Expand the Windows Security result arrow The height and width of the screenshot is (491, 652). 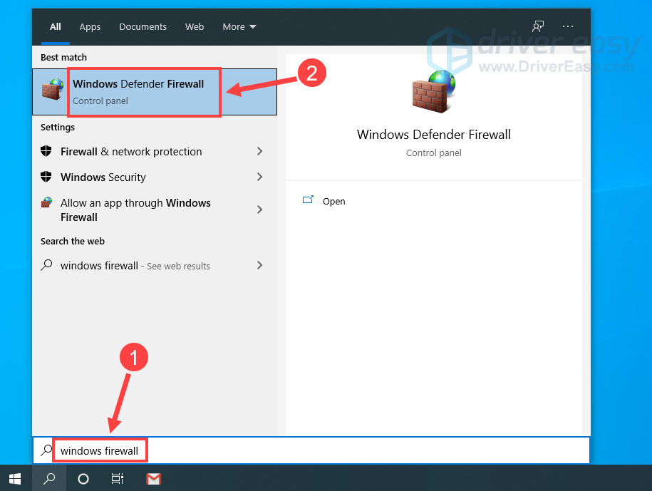[259, 177]
